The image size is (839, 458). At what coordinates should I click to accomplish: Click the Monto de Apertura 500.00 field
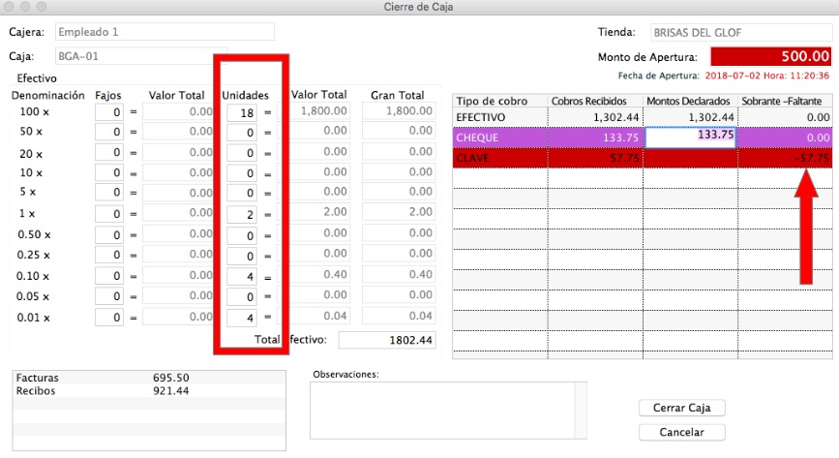771,57
